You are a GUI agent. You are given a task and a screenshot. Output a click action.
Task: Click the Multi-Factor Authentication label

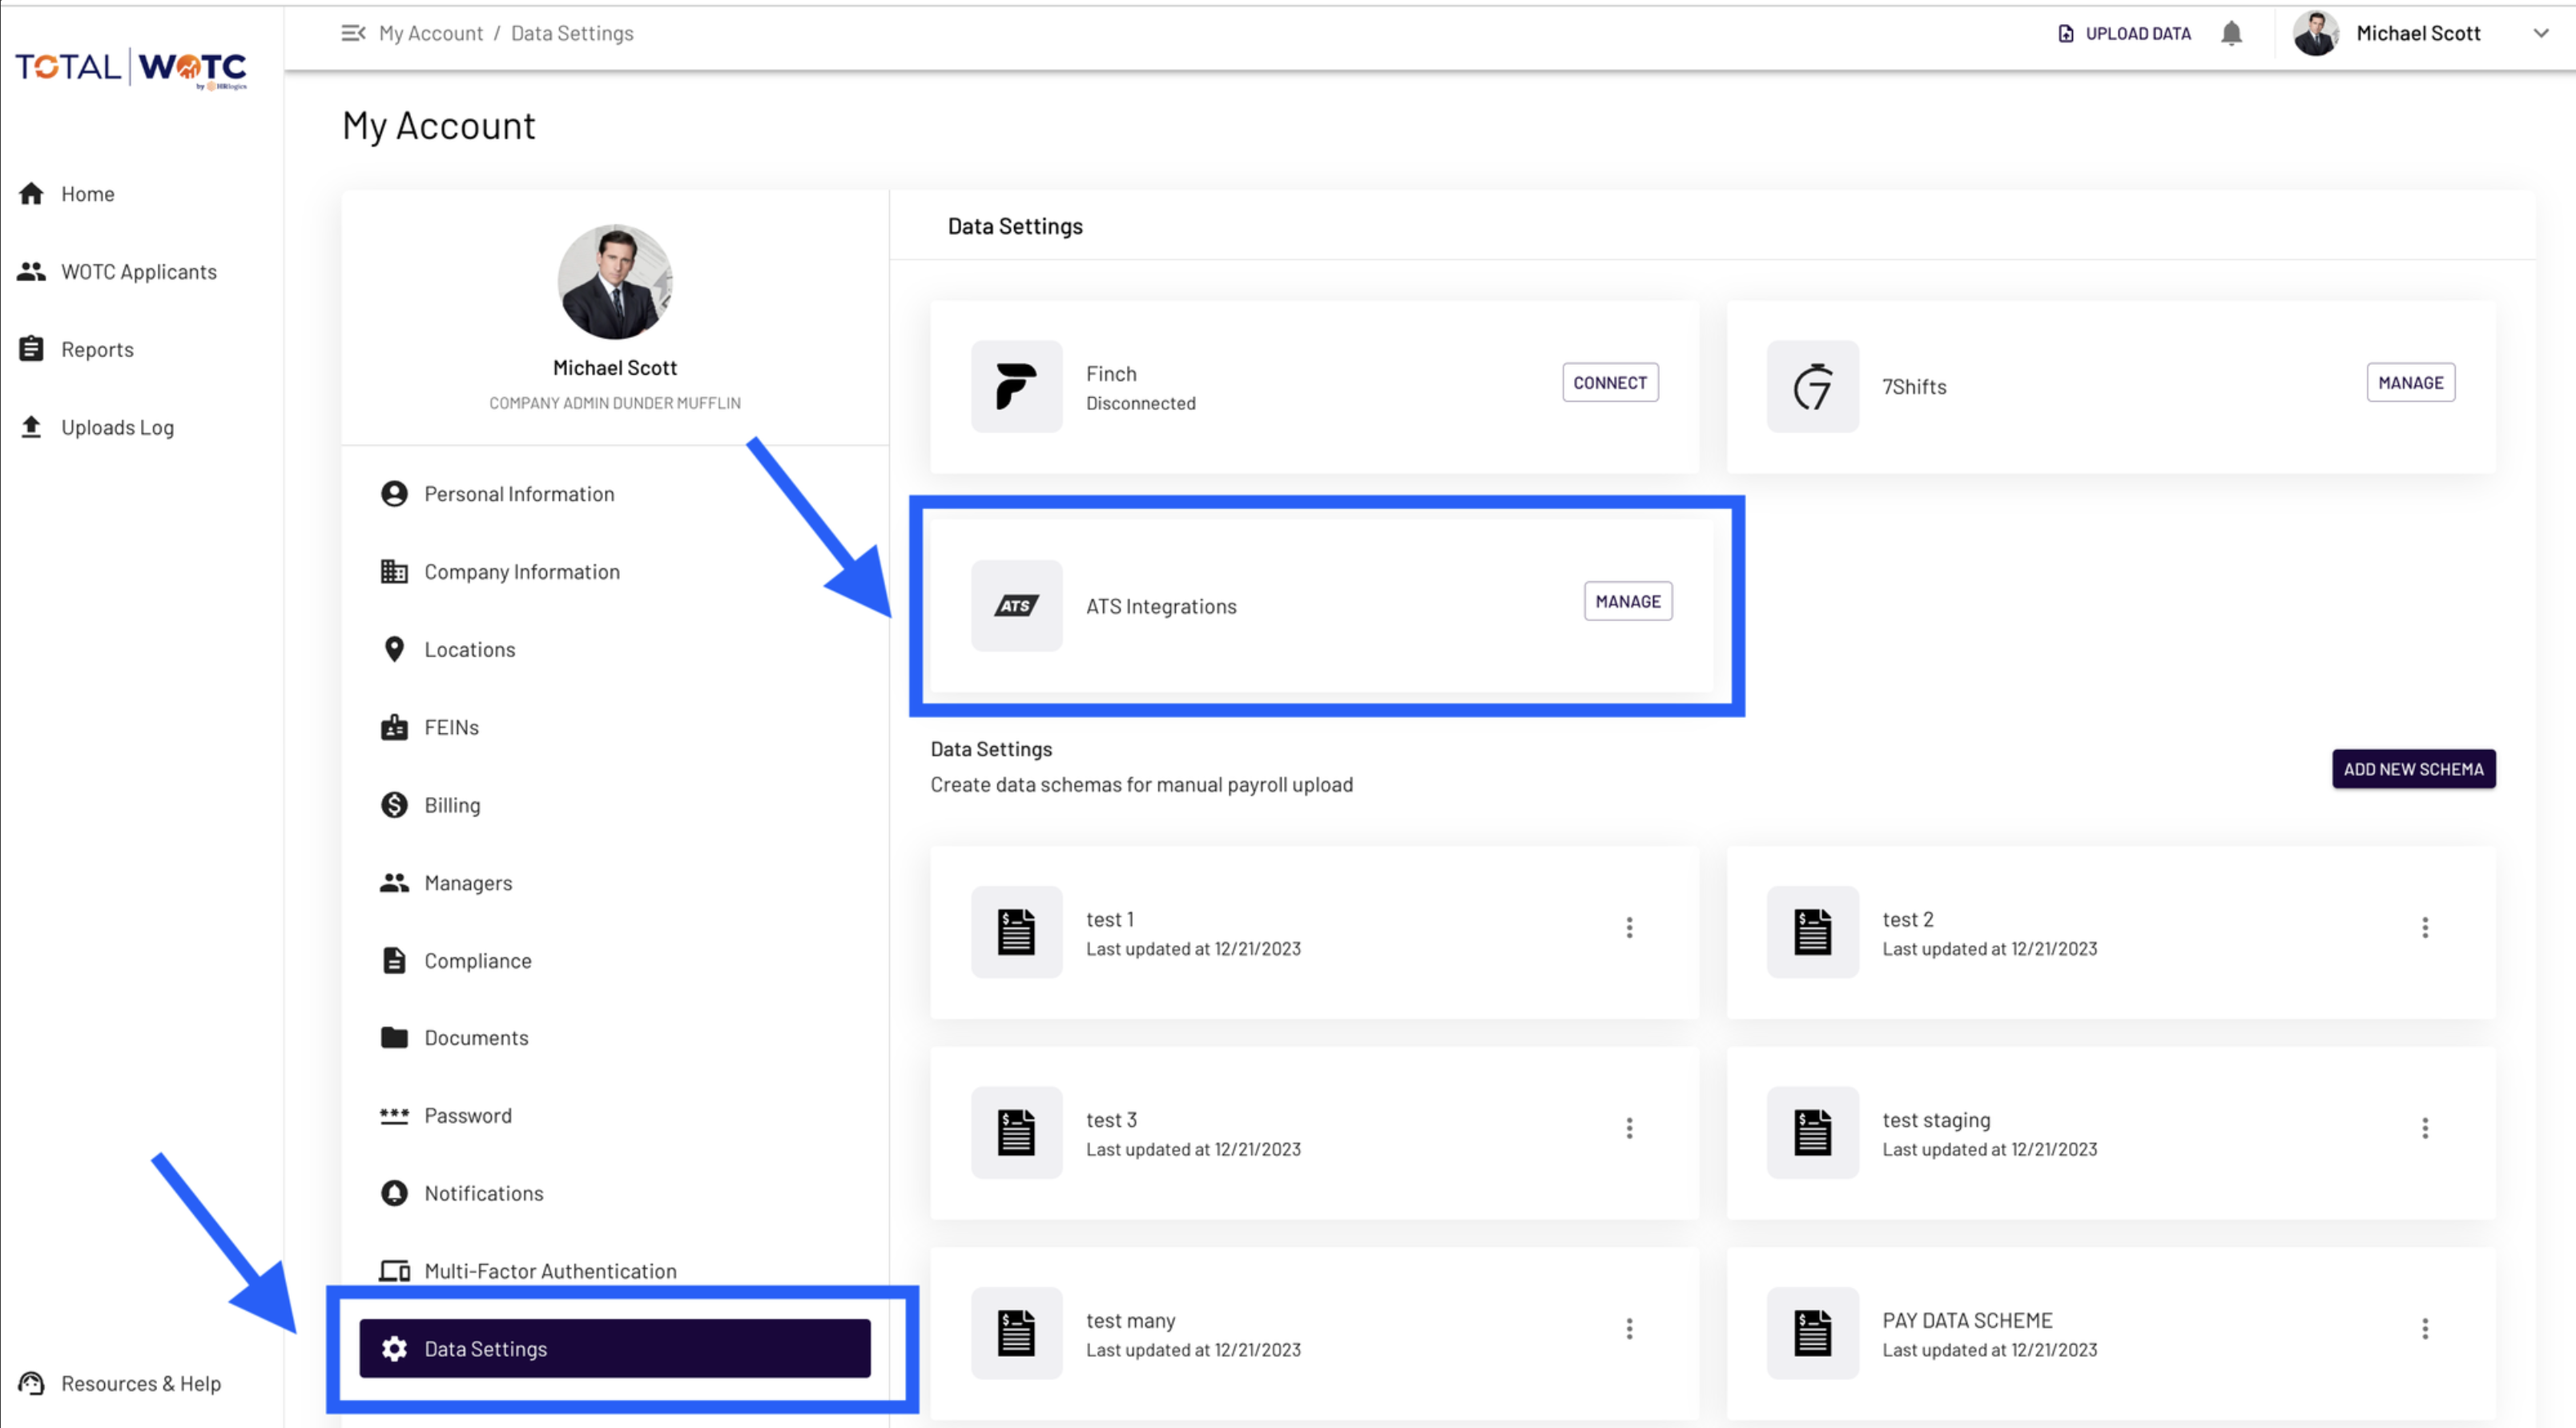point(551,1271)
